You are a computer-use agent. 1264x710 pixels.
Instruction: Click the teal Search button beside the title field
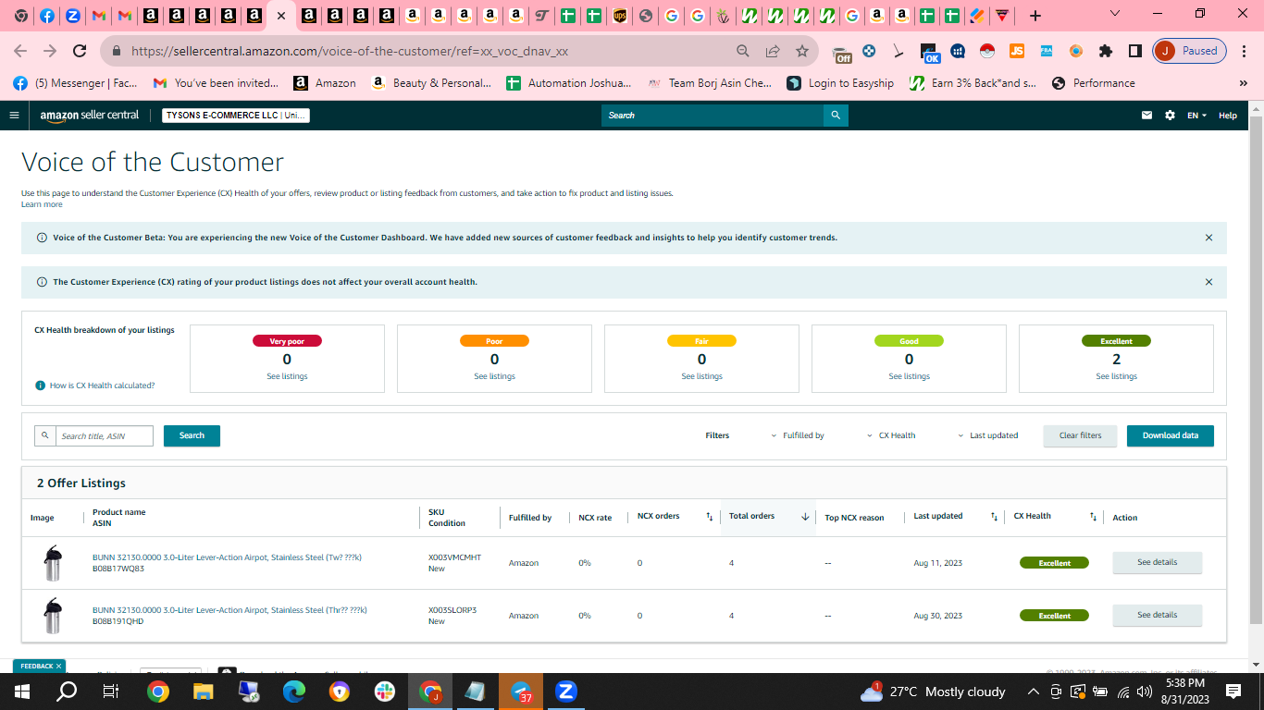point(192,435)
